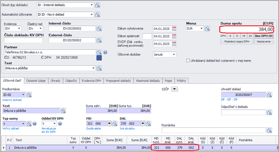Screen dimensions: 279x152
Task: Open Oddiel KV DPH X dropdown
Action: pos(55,124)
